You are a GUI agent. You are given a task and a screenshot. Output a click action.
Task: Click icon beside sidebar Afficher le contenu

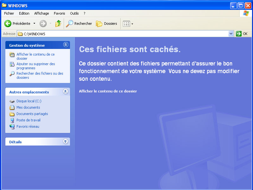point(12,55)
